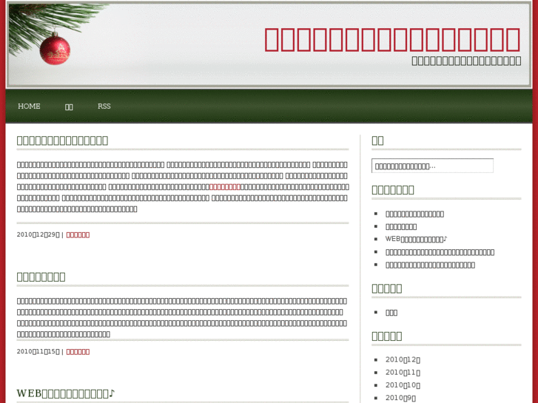Open the first post title heading

coord(62,140)
